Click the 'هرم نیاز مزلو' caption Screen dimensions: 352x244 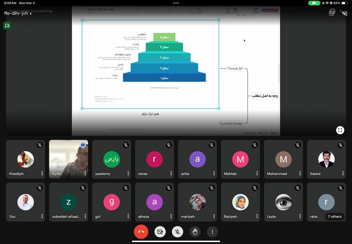click(150, 114)
